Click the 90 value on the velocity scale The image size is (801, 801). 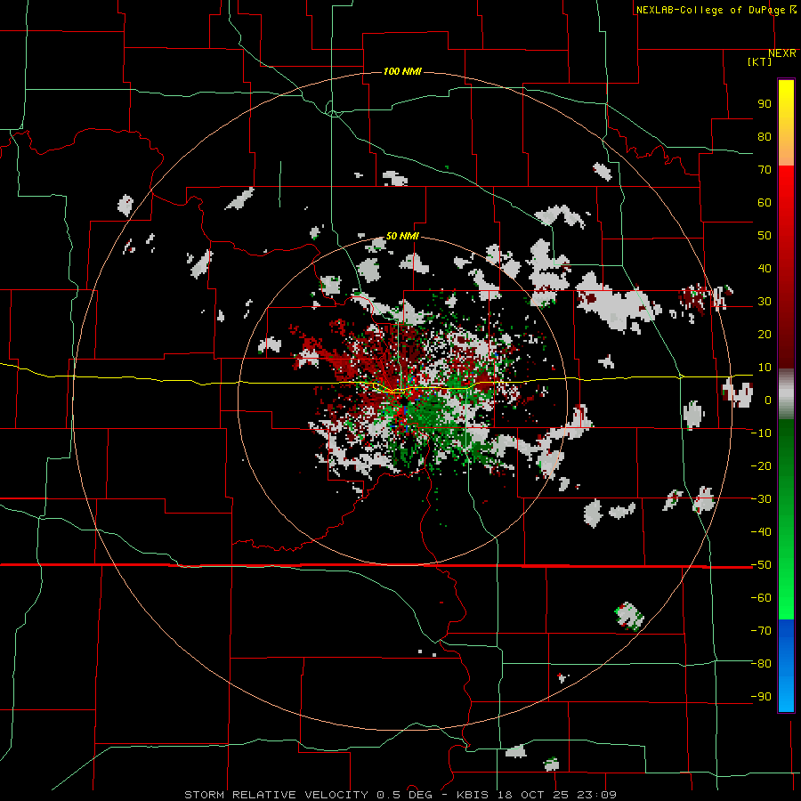pyautogui.click(x=765, y=104)
